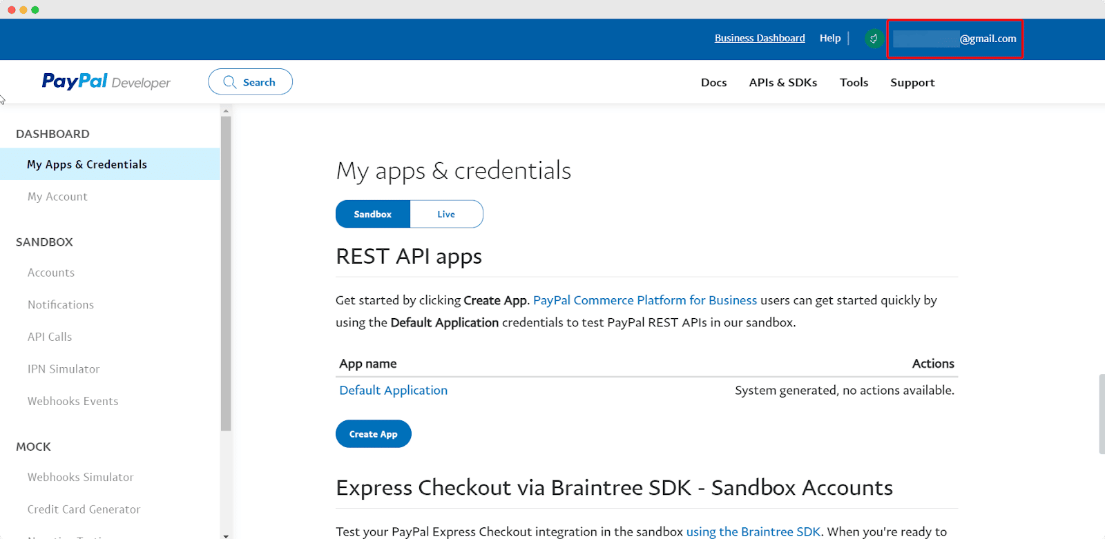This screenshot has width=1105, height=539.
Task: Click 'System generated, no actions available.' text
Action: [845, 391]
